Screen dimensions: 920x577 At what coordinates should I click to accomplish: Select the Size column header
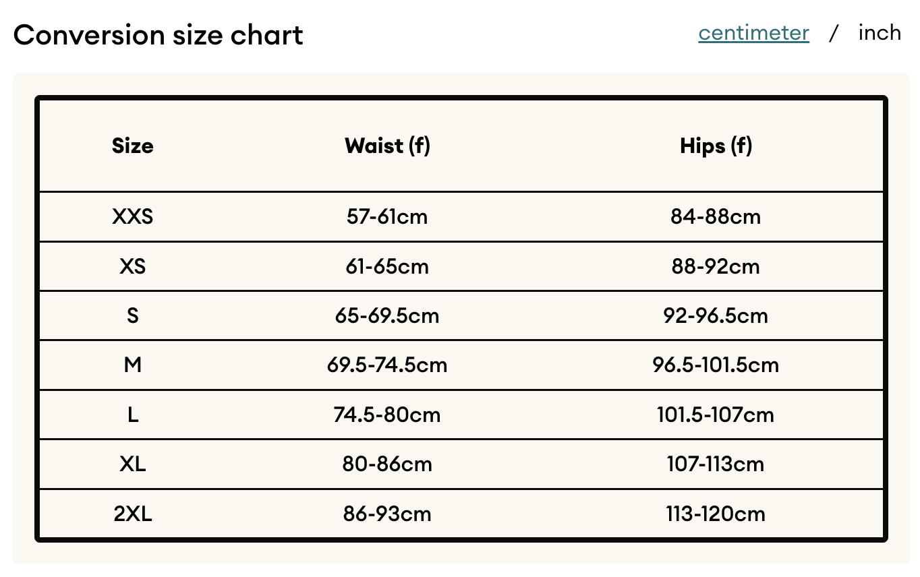click(x=133, y=146)
